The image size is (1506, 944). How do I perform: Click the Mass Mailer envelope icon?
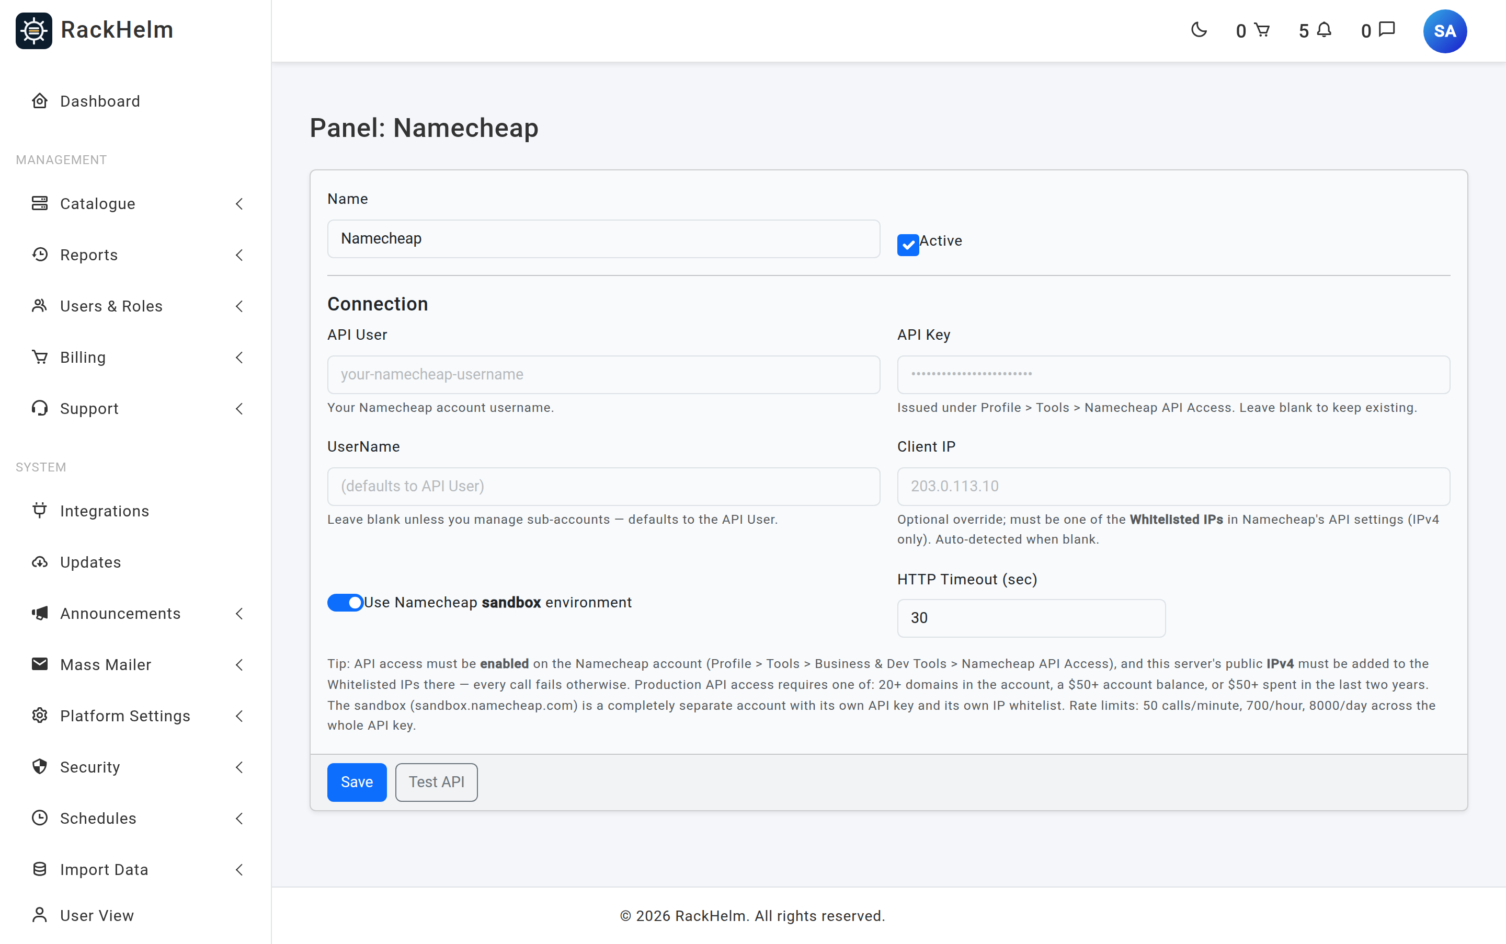pos(40,664)
